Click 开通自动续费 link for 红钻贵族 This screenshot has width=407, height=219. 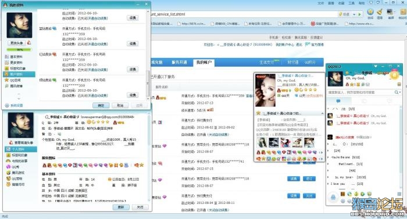pos(98,70)
